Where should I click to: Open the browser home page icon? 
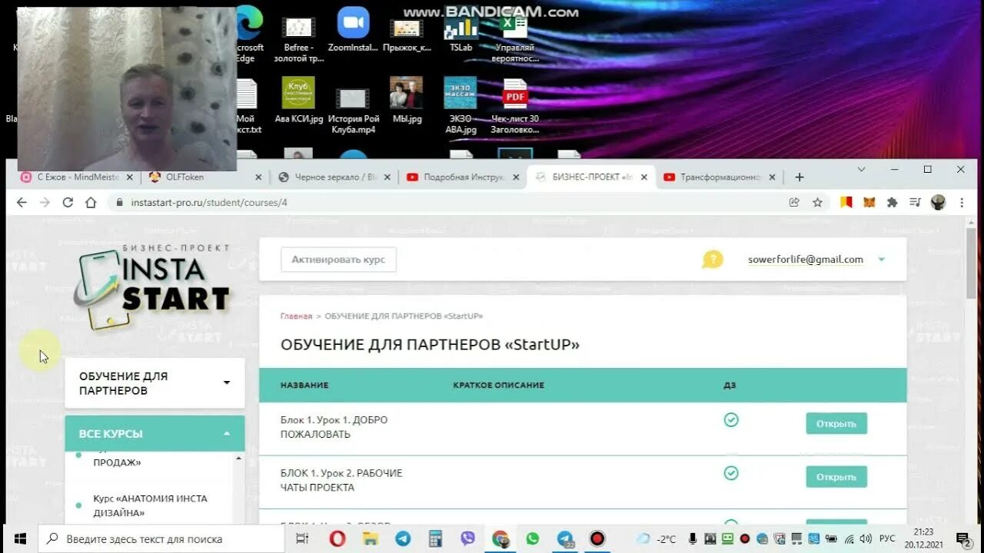point(91,202)
